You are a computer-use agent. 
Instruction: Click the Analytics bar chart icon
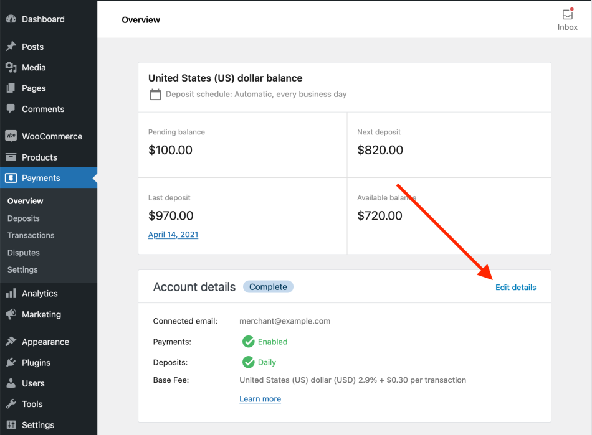coord(11,294)
